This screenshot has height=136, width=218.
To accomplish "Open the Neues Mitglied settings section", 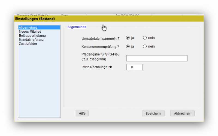I will (30, 32).
